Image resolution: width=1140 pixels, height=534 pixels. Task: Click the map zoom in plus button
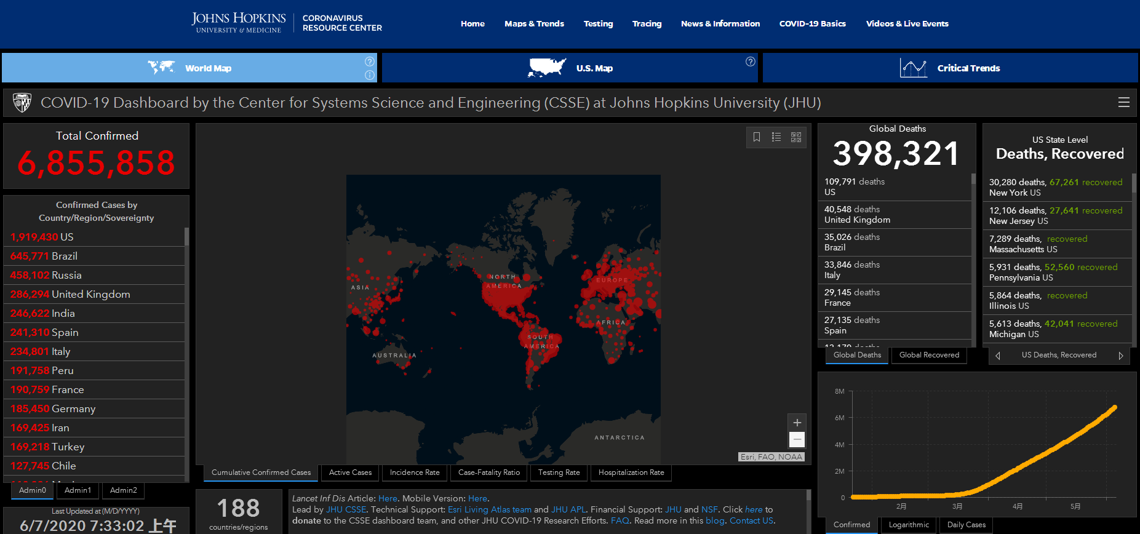pos(797,423)
